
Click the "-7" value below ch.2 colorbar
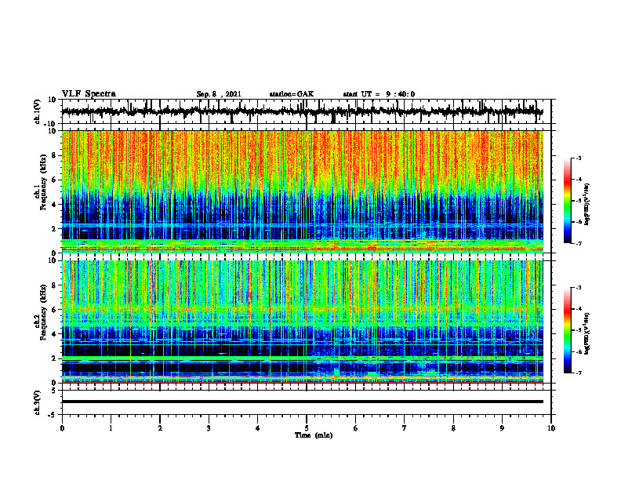(578, 373)
